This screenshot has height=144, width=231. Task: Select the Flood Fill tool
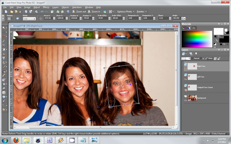click(4, 84)
